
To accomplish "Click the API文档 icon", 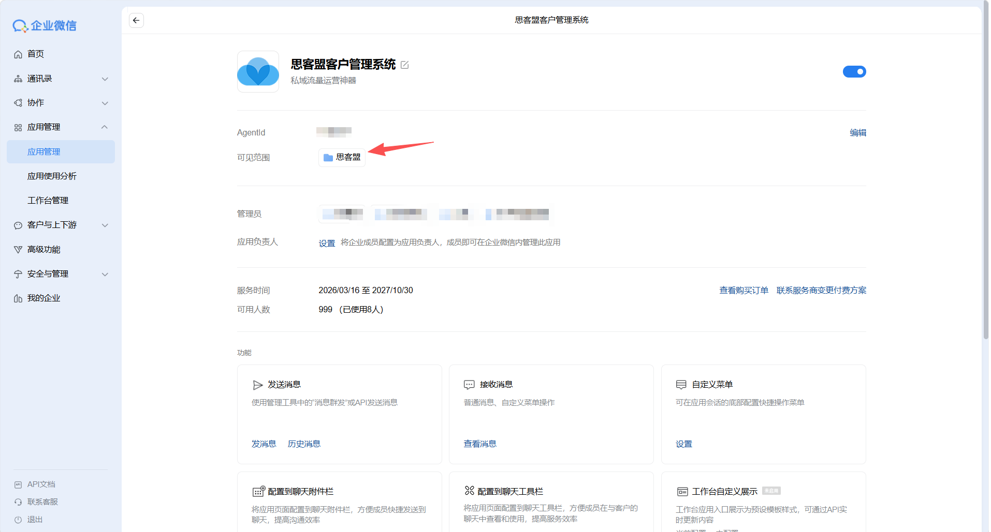I will pos(18,484).
